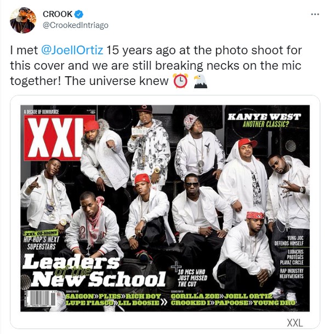The height and width of the screenshot is (334, 328).
Task: Open CROOK's round profile avatar
Action: [x=23, y=20]
